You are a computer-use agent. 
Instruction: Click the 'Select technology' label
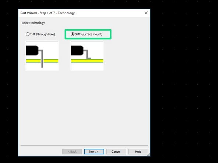[x=33, y=23]
